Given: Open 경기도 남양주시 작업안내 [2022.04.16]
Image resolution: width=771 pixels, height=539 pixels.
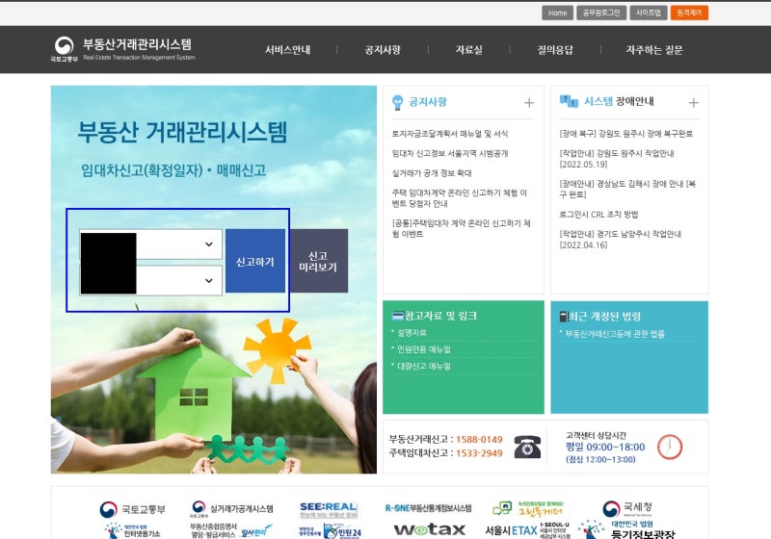Looking at the screenshot, I should (621, 239).
